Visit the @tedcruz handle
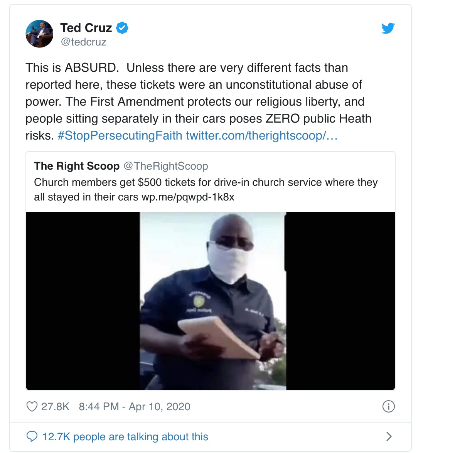The height and width of the screenshot is (453, 455). [84, 42]
